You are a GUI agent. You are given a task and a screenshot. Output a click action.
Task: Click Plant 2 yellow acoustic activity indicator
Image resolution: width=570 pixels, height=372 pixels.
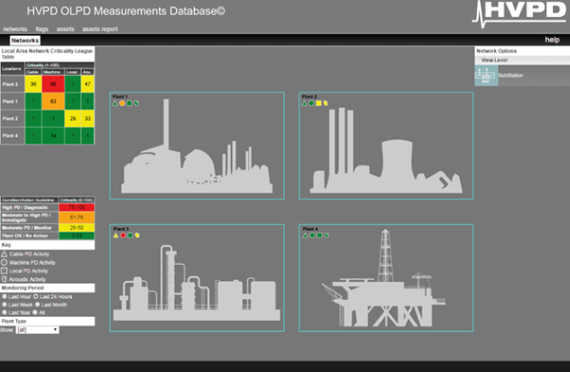[x=326, y=103]
